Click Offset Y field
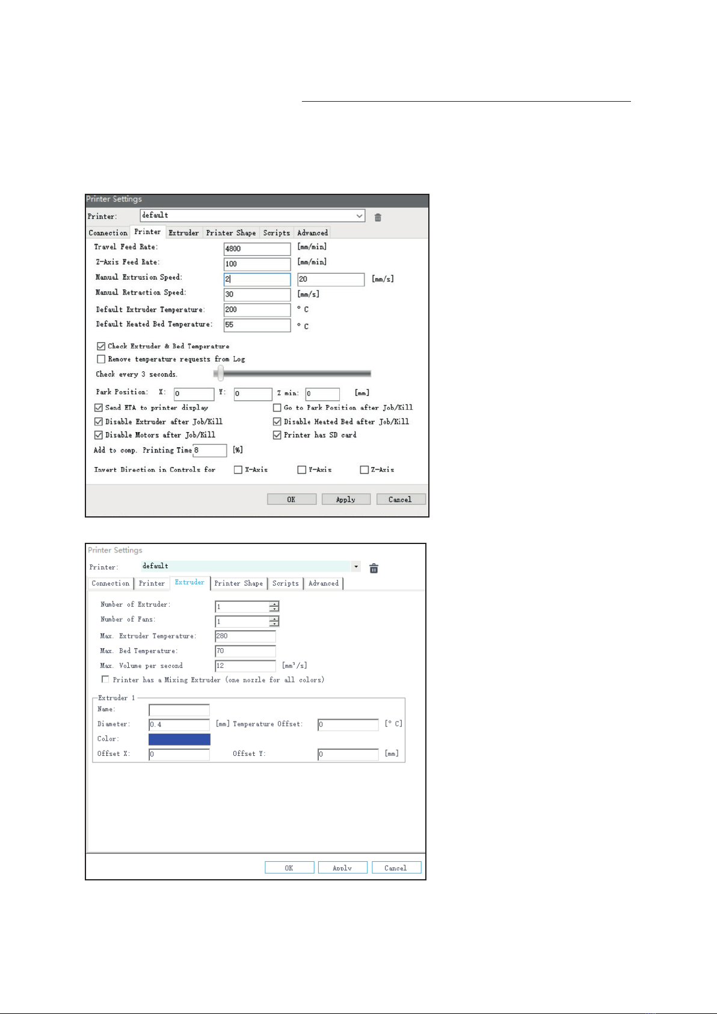This screenshot has width=717, height=1014. pos(348,755)
